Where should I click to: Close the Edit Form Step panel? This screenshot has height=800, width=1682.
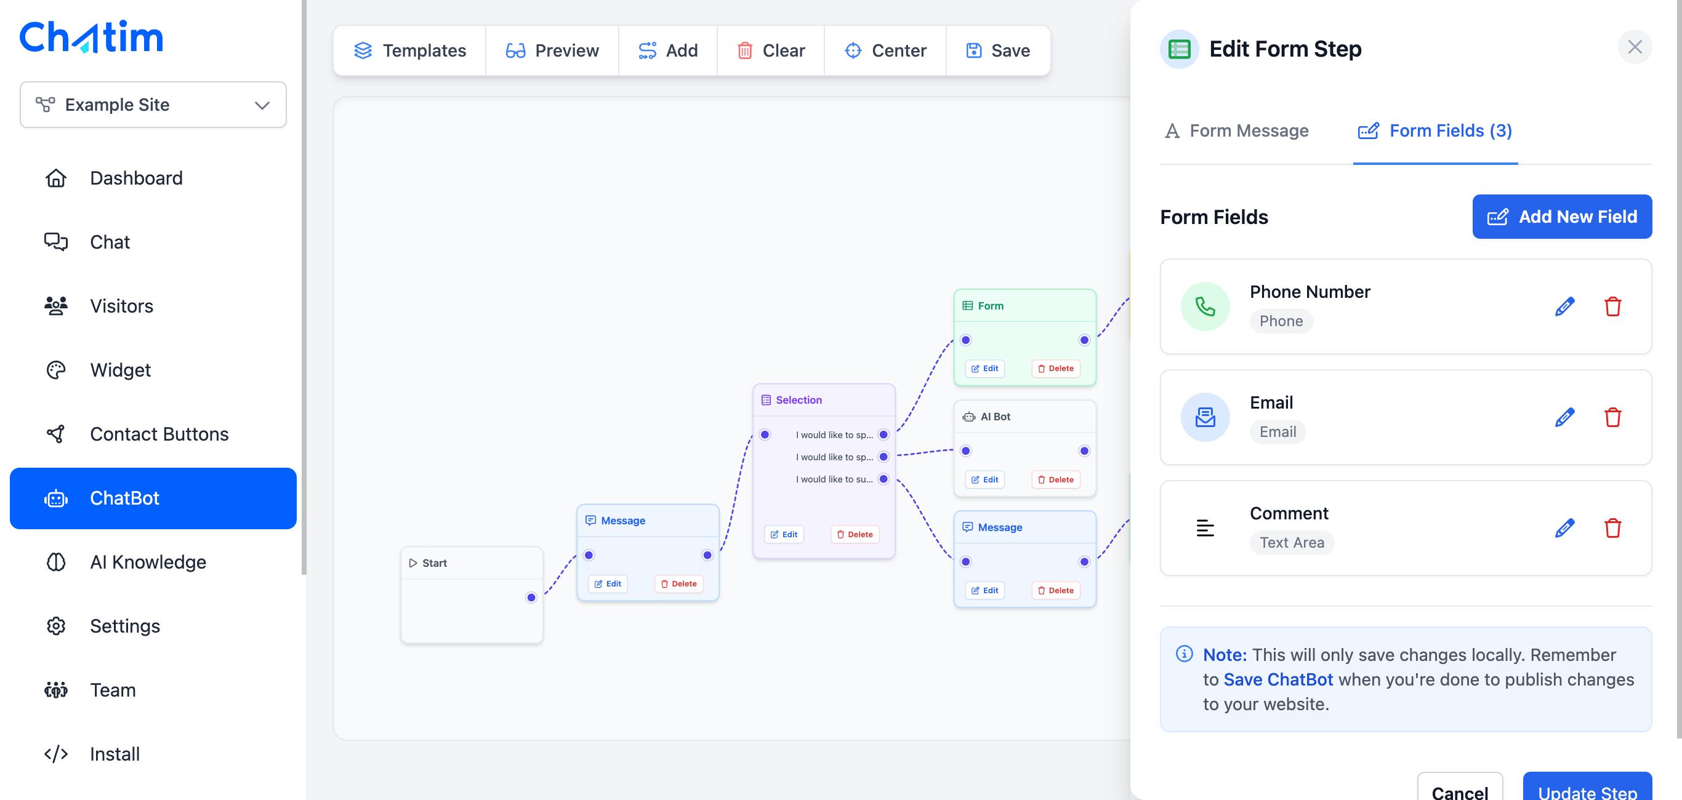tap(1635, 47)
